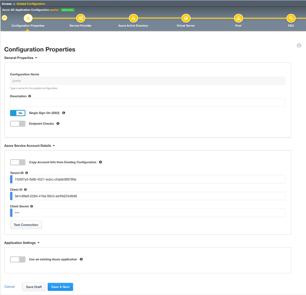This screenshot has height=295, width=306.
Task: Collapse Azure Service Account Details section
Action: 30,146
